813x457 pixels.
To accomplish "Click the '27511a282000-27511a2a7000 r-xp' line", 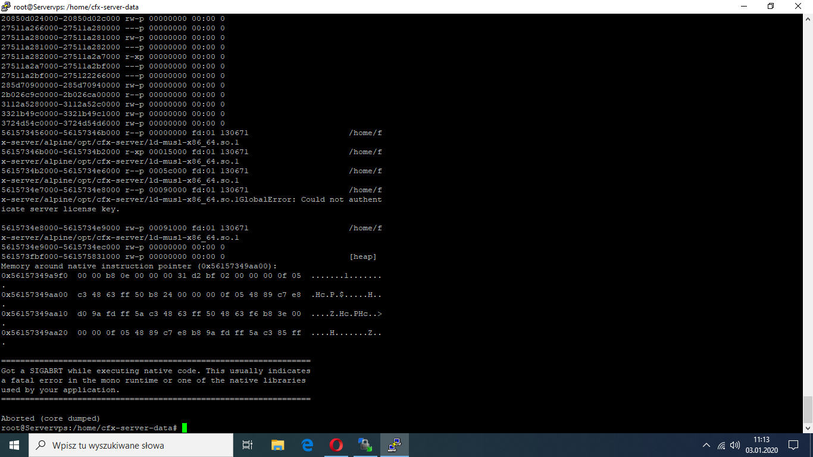I will [113, 57].
